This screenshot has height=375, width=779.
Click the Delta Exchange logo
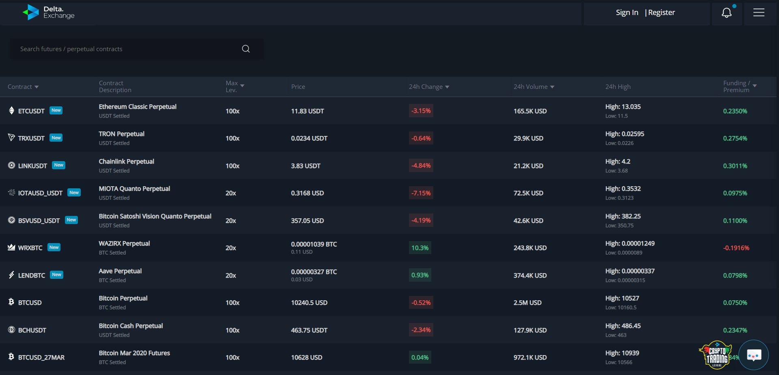(48, 13)
